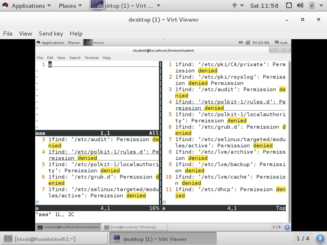Image resolution: width=327 pixels, height=245 pixels.
Task: Open the desktop (1) – Virt app menu arrow
Action: (x=159, y=6)
